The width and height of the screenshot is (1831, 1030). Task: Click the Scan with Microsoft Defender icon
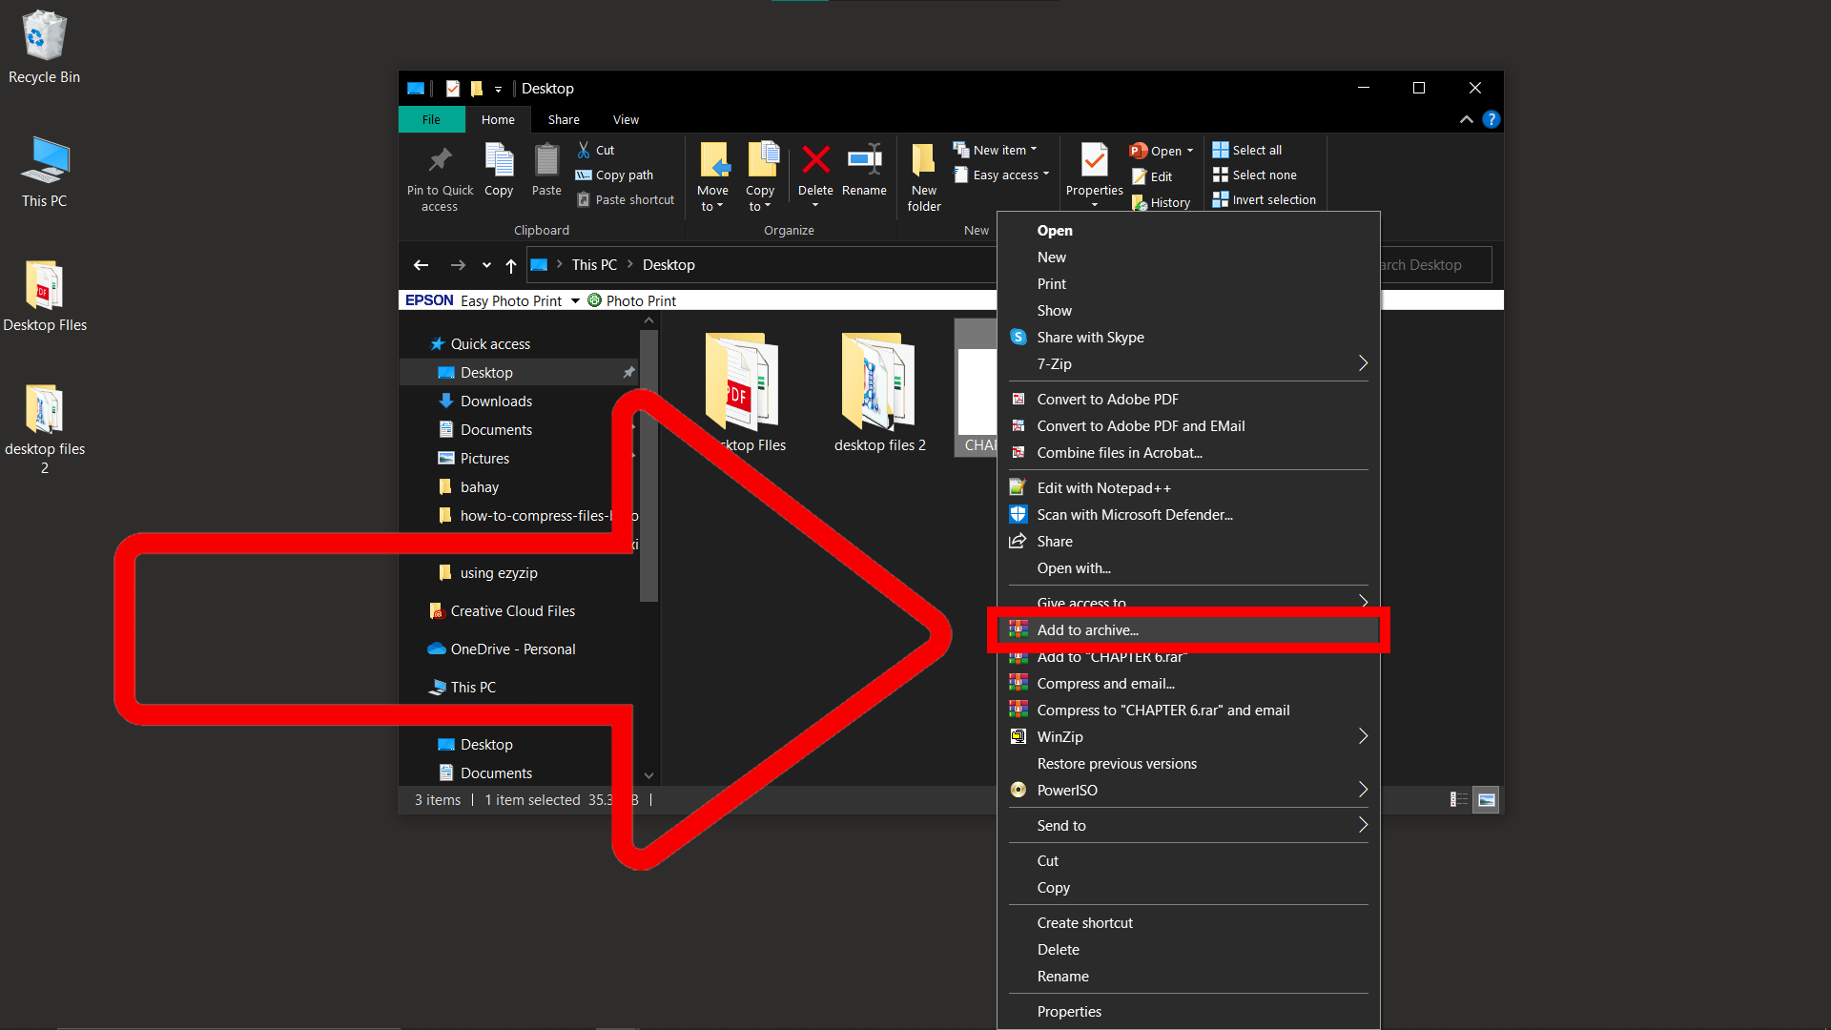(1018, 514)
